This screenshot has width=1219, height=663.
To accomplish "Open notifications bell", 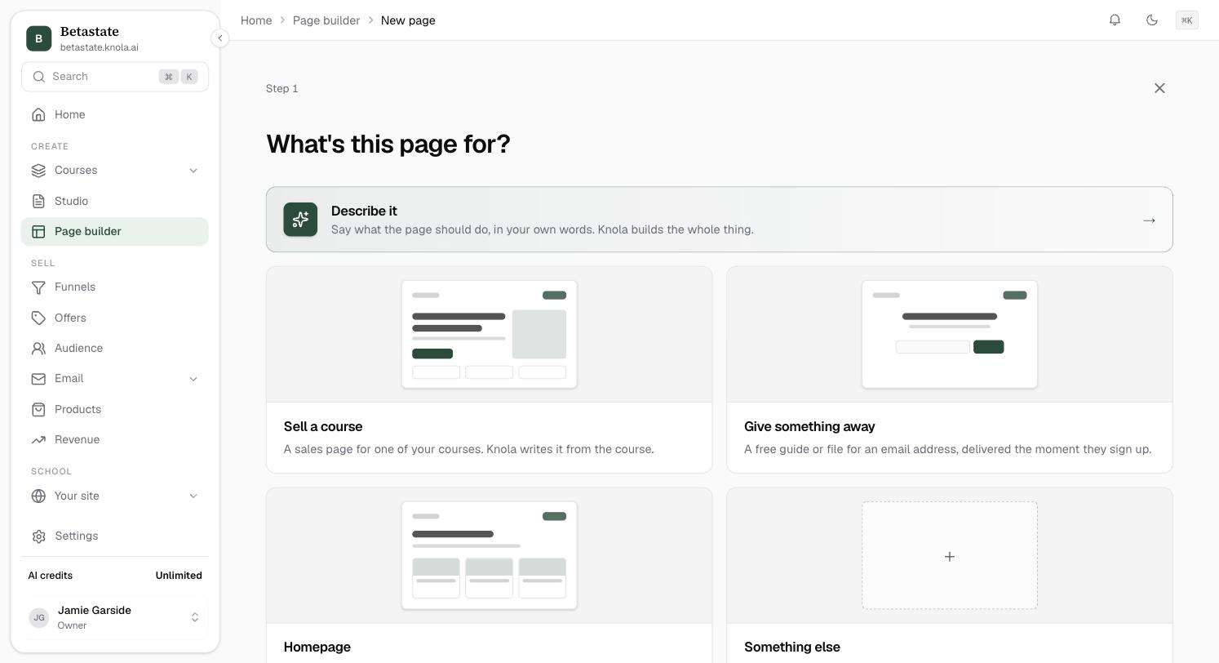I will pyautogui.click(x=1115, y=20).
